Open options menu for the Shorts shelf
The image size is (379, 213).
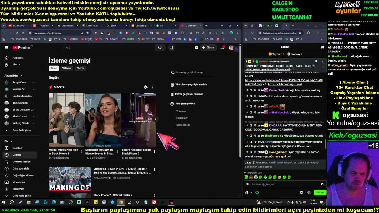click(153, 87)
